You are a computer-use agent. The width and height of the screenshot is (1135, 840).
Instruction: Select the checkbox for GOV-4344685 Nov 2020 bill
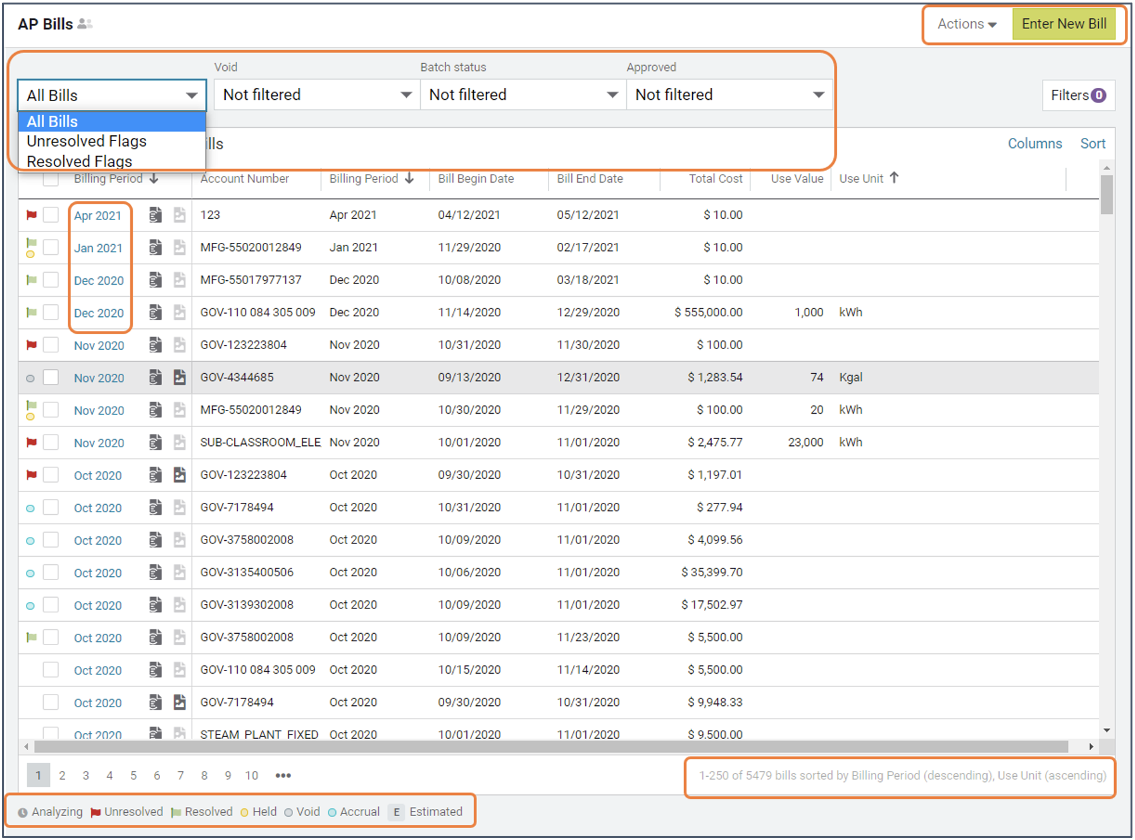(x=51, y=378)
